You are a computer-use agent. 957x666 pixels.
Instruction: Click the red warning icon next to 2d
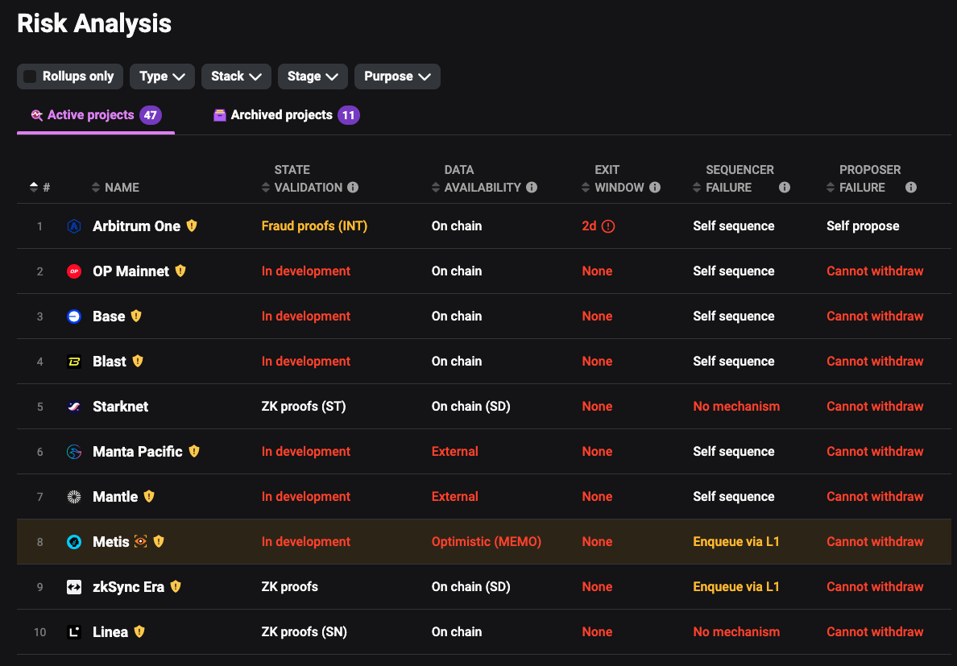[608, 226]
